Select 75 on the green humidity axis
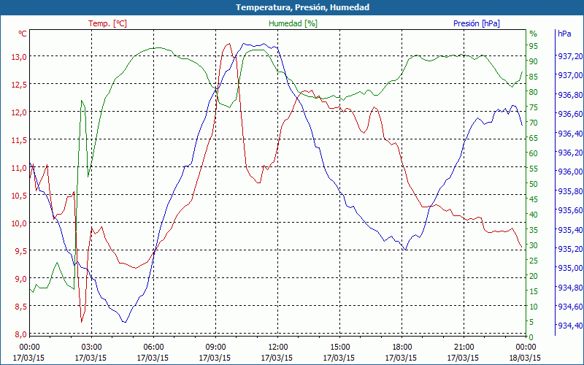 pos(534,107)
